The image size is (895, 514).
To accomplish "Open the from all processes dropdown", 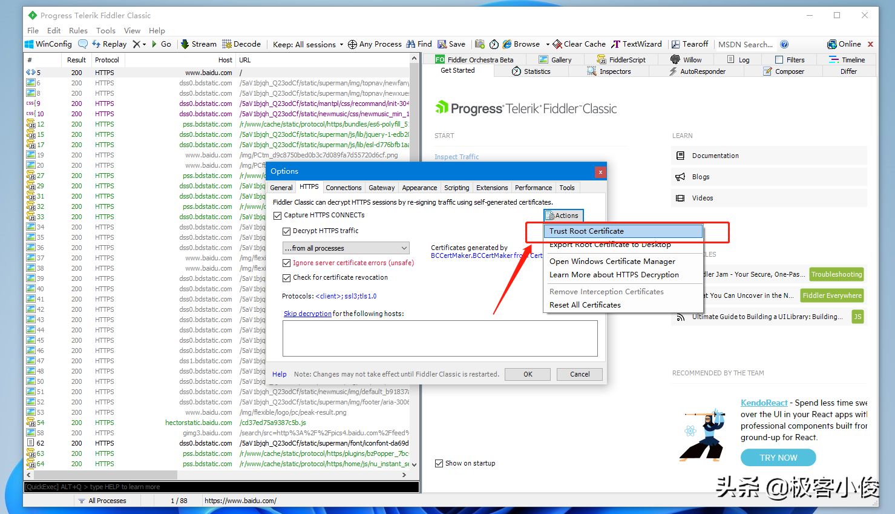I will click(346, 248).
